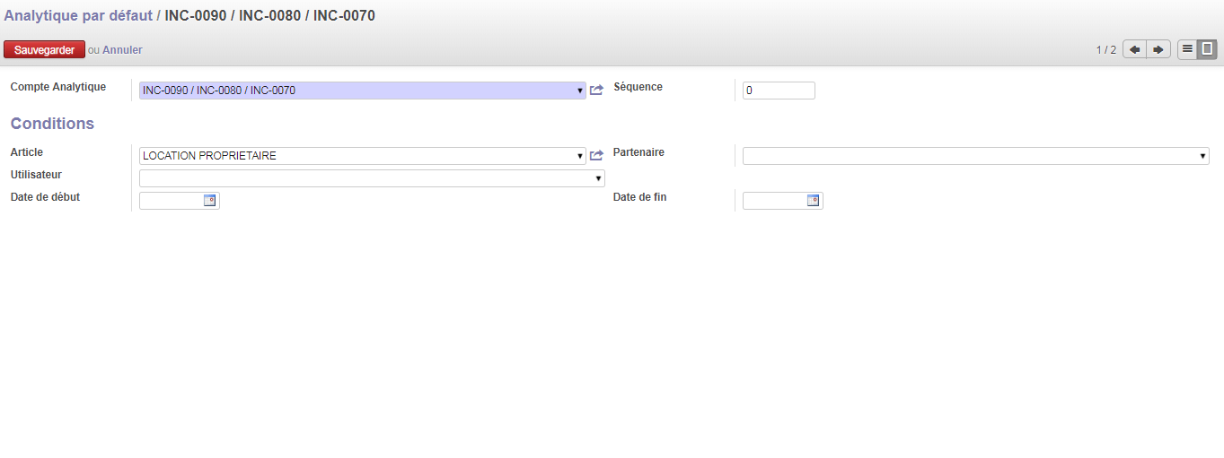
Task: Open the Date de fin calendar picker
Action: (814, 201)
